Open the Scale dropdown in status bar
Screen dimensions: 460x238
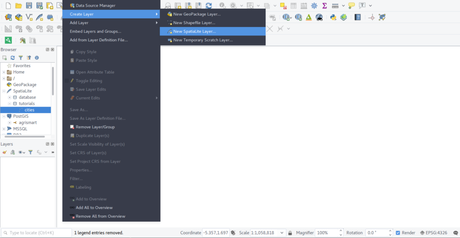(282, 233)
